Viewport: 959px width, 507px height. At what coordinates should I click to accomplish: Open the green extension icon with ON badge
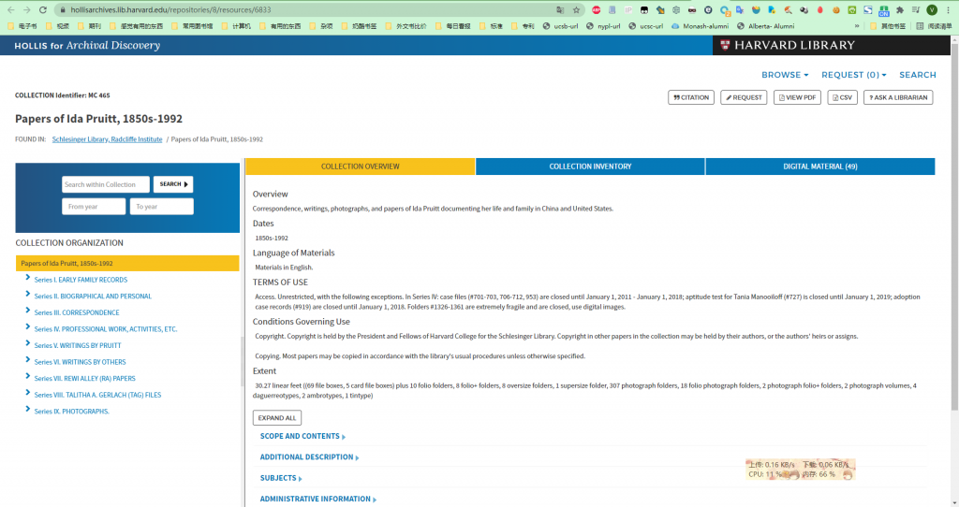(884, 10)
